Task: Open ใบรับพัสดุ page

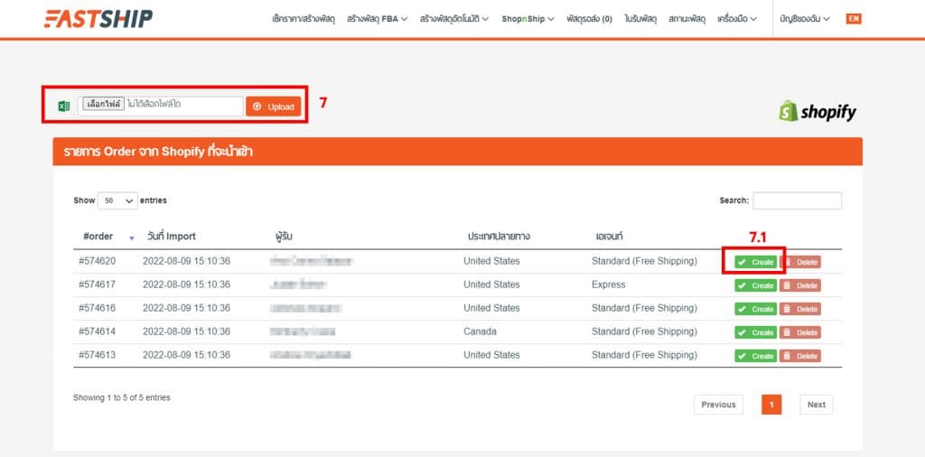Action: pyautogui.click(x=640, y=19)
